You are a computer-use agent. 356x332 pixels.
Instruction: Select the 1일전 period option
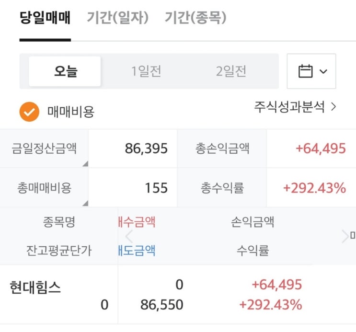(x=146, y=71)
